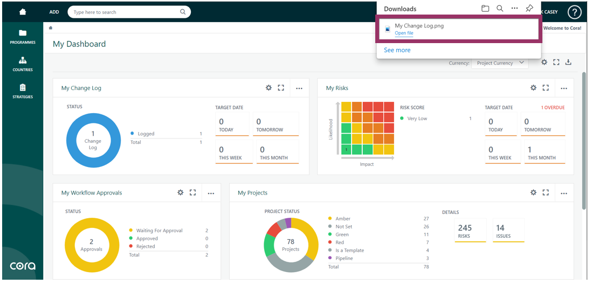Open My Change Log widget settings gear
The image size is (592, 284).
[269, 87]
